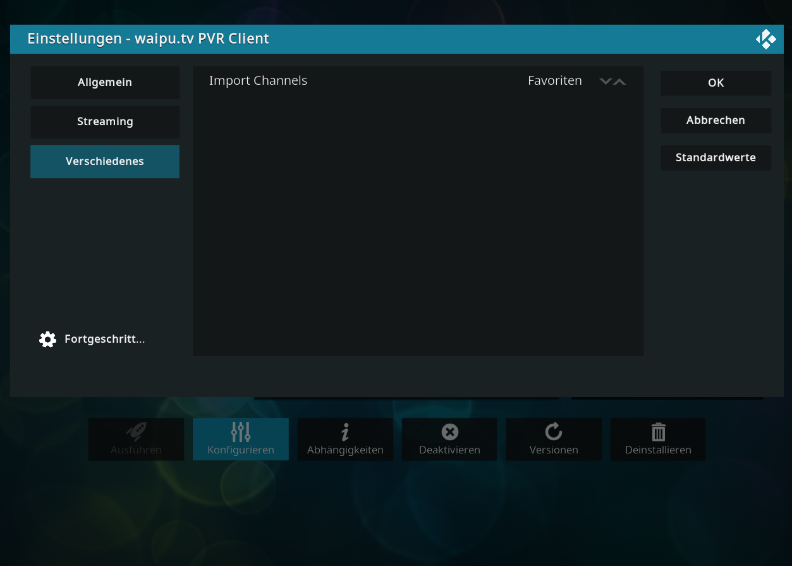Open the Allgemein settings category
Viewport: 792px width, 566px height.
click(x=105, y=82)
